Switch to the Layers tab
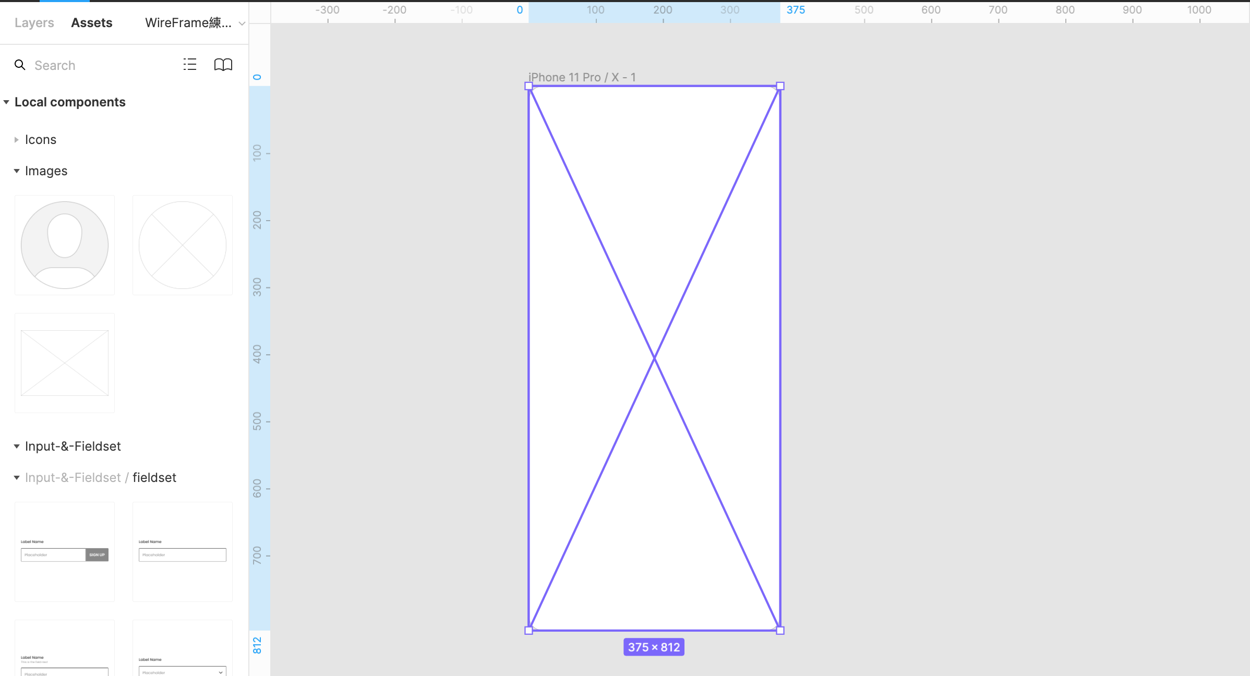This screenshot has width=1250, height=676. pos(34,23)
